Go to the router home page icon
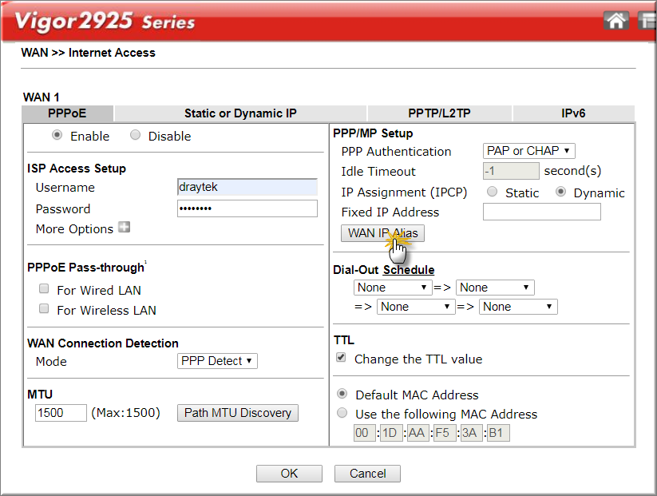Viewport: 657px width, 496px height. pyautogui.click(x=616, y=21)
